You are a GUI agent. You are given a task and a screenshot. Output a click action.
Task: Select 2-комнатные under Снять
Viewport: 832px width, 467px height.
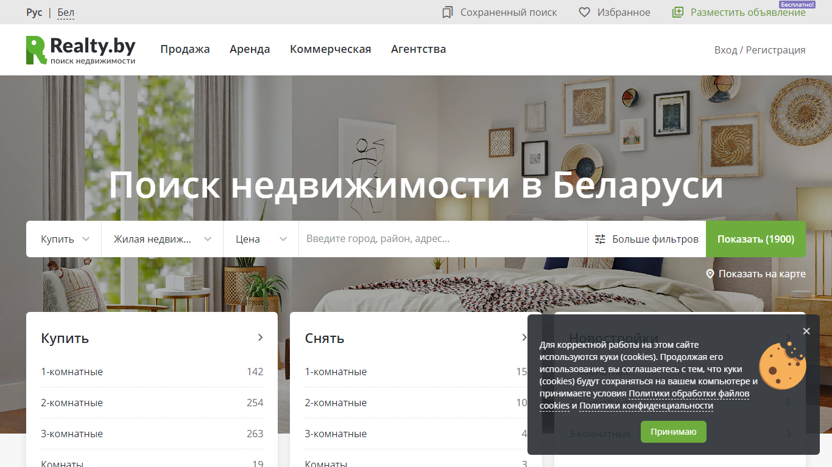[x=416, y=403]
